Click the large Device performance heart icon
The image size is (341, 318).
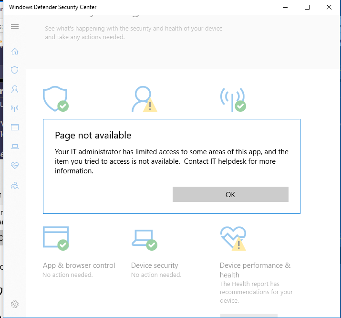(x=233, y=238)
